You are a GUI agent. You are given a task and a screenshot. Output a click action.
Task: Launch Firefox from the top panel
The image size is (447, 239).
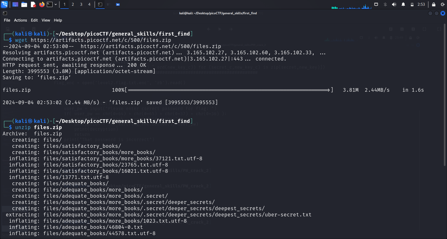tap(42, 4)
